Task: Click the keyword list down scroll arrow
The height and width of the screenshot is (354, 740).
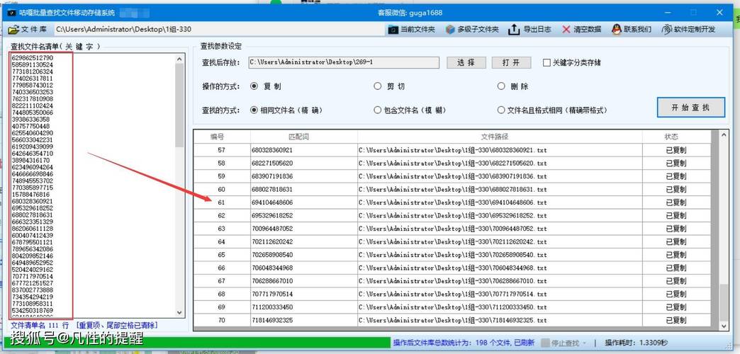Action: [179, 312]
